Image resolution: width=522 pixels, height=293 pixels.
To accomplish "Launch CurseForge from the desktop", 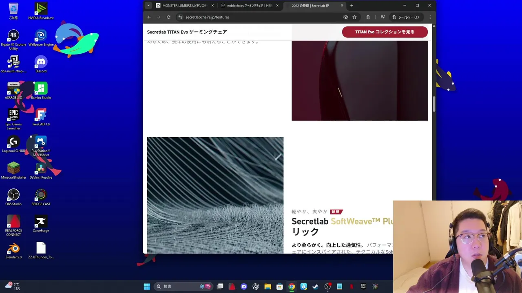I will (x=41, y=224).
